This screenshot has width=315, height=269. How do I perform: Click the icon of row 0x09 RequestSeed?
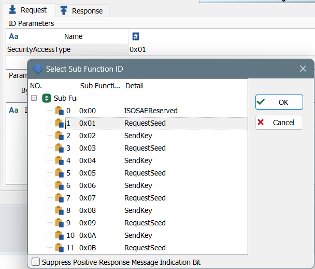pos(59,223)
